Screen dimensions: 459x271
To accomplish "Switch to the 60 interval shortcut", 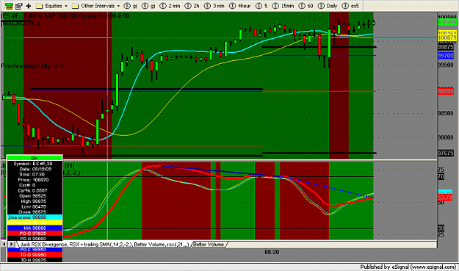I will coord(306,6).
